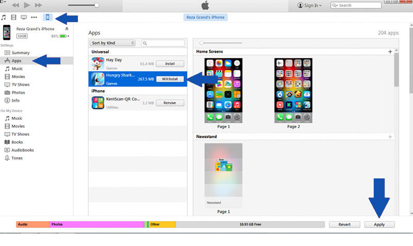Select the Home Screens Page 1 thumbnail
This screenshot has height=246, width=413.
pos(224,90)
